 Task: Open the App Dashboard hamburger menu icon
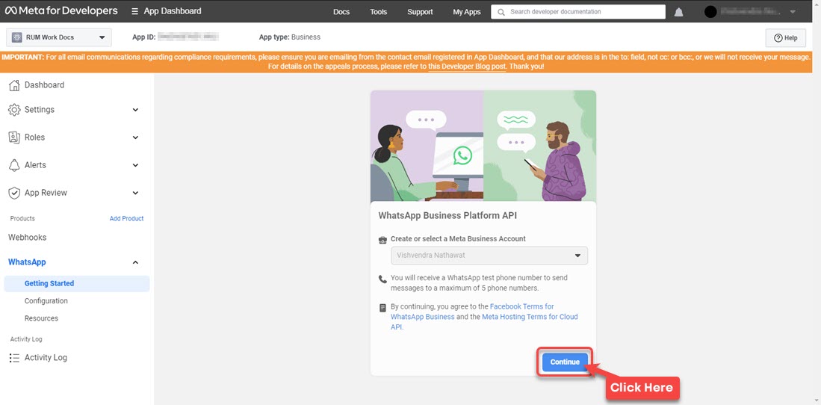[x=135, y=11]
